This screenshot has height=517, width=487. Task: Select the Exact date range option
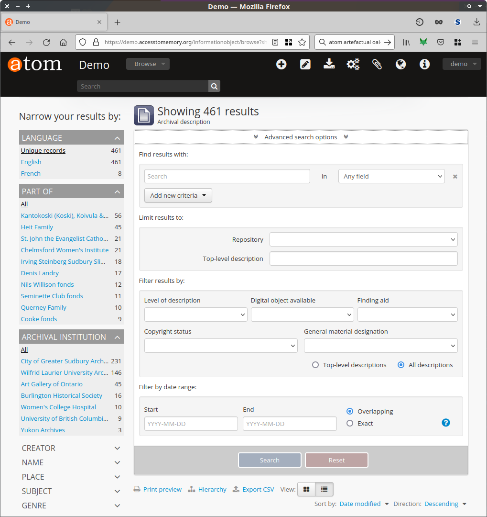click(350, 423)
